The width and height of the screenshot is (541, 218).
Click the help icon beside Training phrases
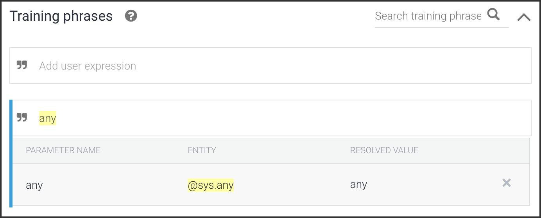(x=131, y=16)
